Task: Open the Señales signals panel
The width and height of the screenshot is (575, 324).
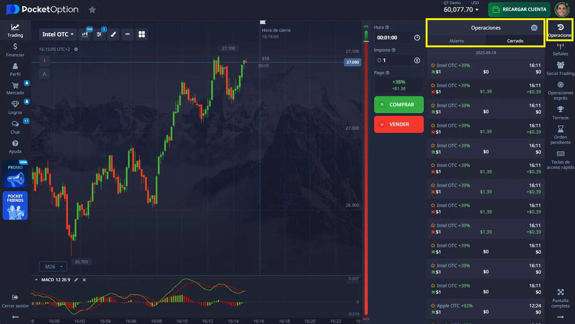Action: pos(560,50)
